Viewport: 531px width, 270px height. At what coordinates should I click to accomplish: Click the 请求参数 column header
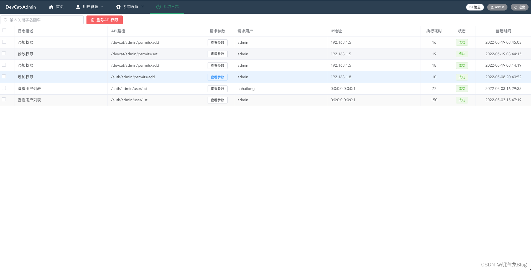point(218,31)
